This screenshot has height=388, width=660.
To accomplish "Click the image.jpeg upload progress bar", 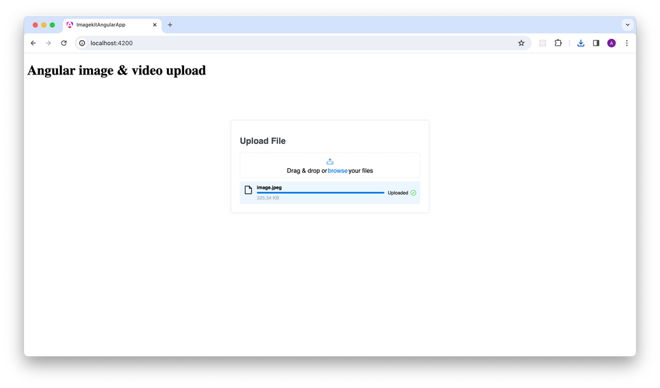I will point(320,193).
